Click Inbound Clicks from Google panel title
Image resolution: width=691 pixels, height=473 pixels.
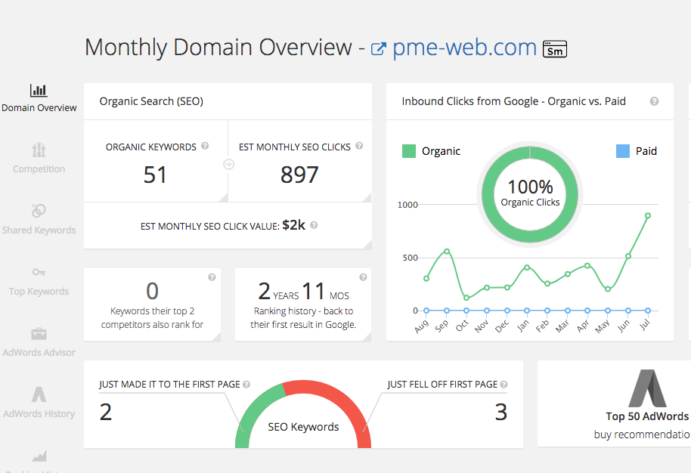pos(513,101)
